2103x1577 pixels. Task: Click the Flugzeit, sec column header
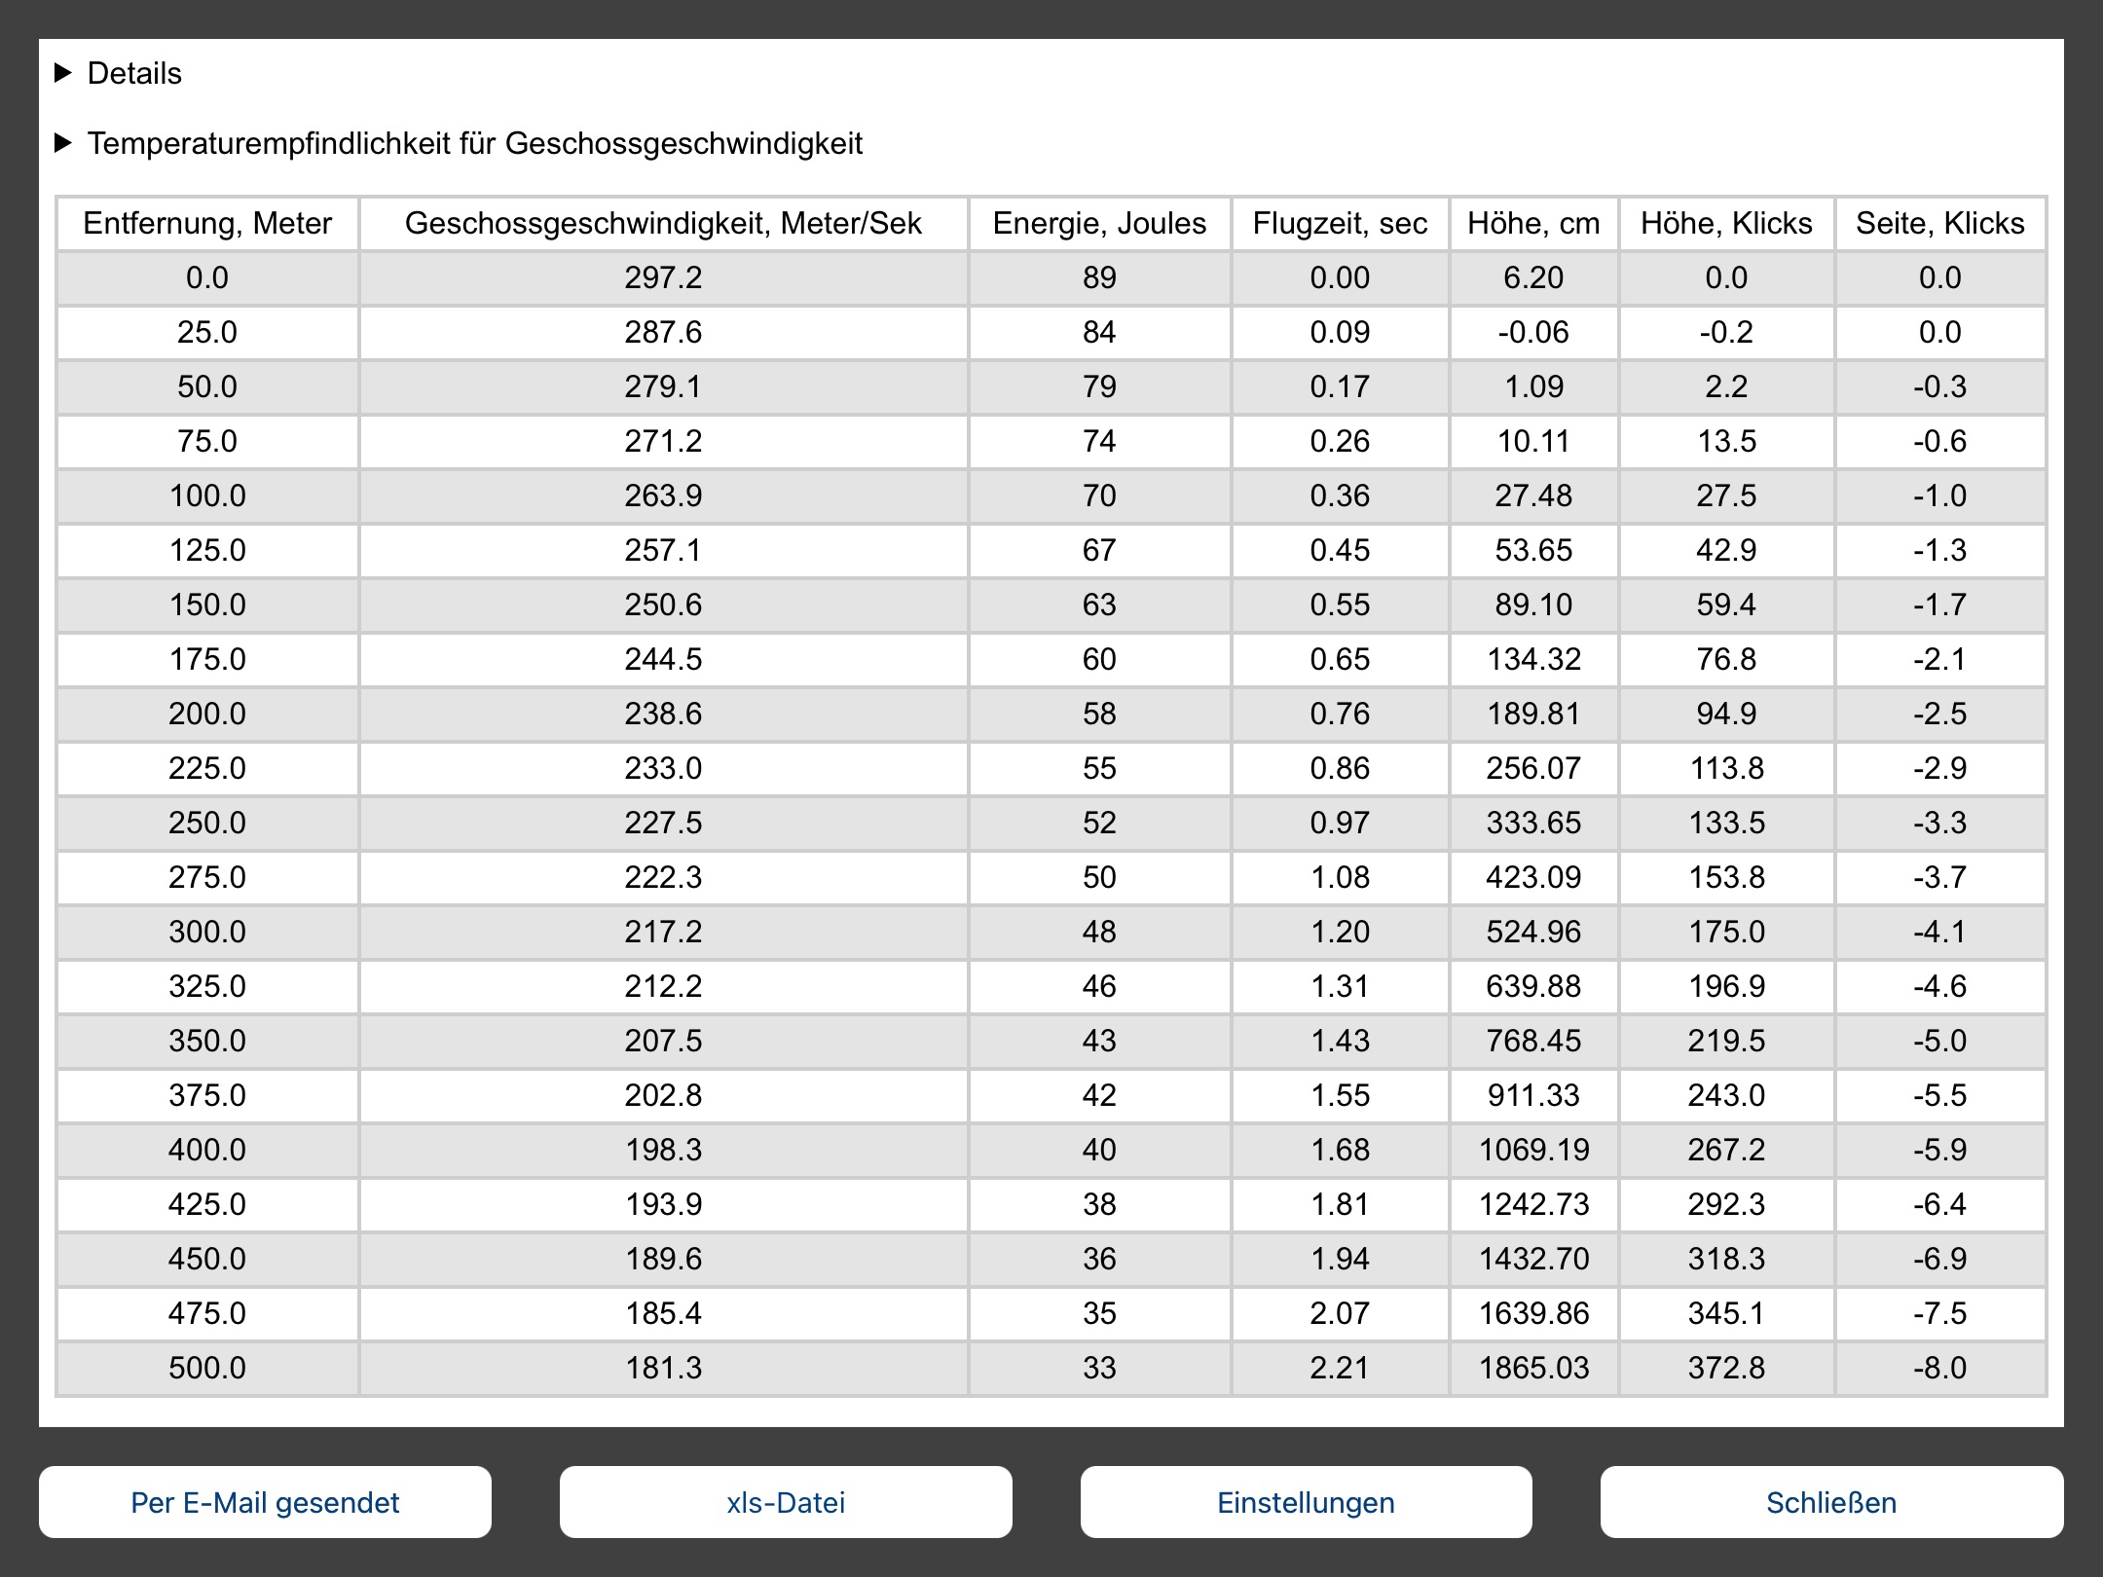click(1340, 223)
